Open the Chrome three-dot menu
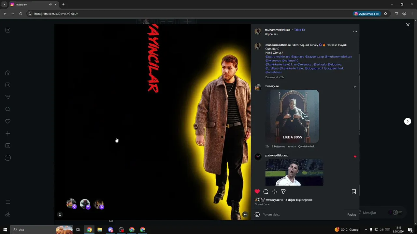 point(412,14)
